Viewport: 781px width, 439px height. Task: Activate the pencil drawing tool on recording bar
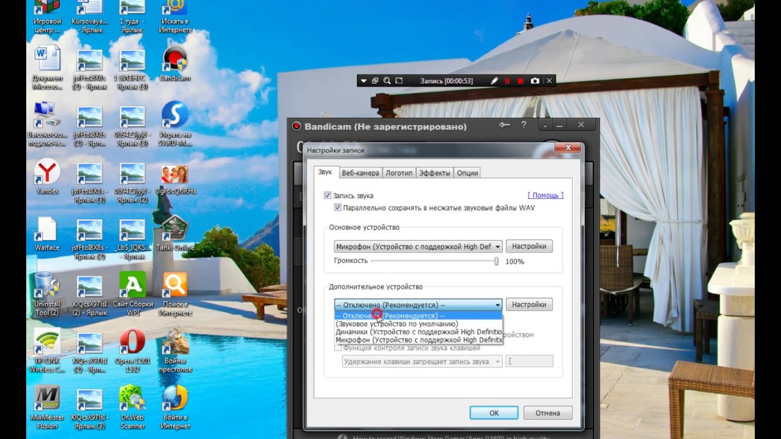(x=494, y=80)
